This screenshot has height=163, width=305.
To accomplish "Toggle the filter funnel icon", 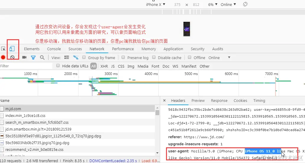I will [33, 58].
